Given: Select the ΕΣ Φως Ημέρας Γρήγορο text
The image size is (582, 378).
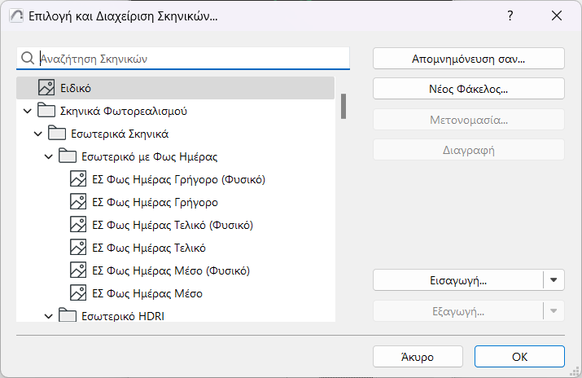Looking at the screenshot, I should [155, 202].
